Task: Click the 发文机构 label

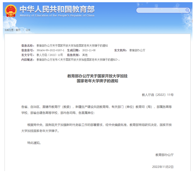Action: pos(121,50)
